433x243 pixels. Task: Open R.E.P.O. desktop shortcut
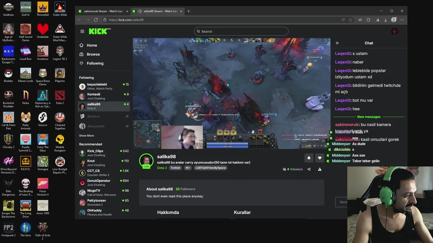pos(26,163)
